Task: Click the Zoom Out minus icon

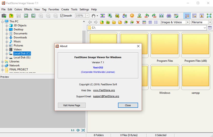Action: point(48,16)
